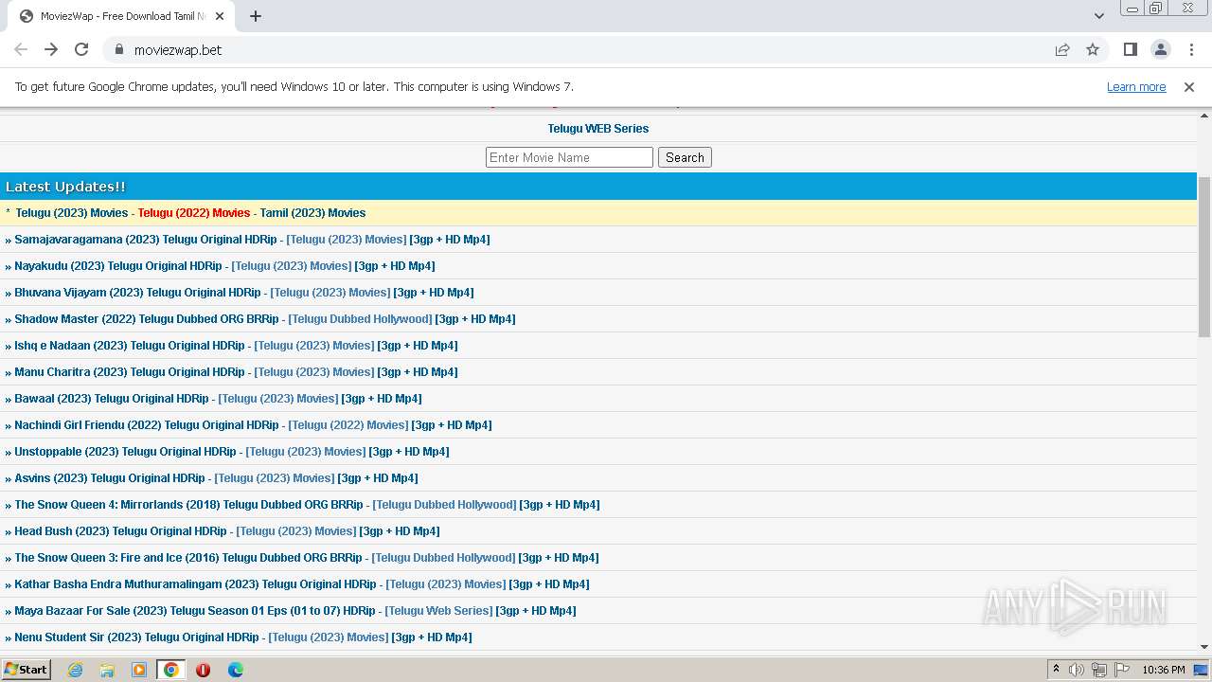
Task: Click the scrollbar down arrow
Action: tap(1204, 647)
